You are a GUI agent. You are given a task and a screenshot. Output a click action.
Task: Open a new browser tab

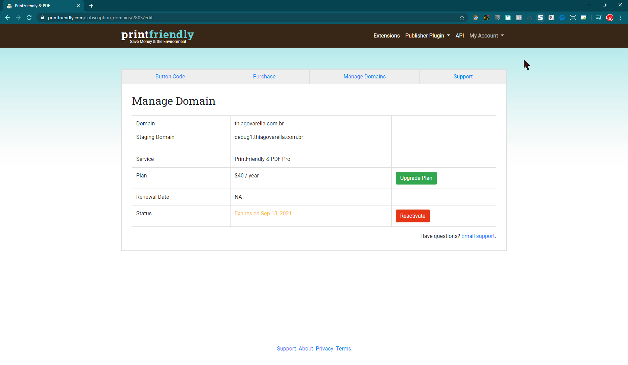tap(91, 6)
